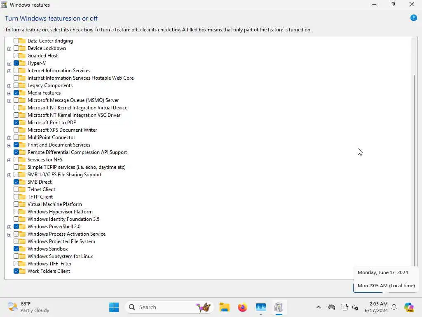Expand the Legacy Components node

click(x=9, y=86)
